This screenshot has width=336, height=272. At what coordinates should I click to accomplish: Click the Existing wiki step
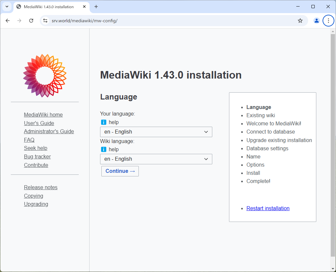pyautogui.click(x=261, y=116)
